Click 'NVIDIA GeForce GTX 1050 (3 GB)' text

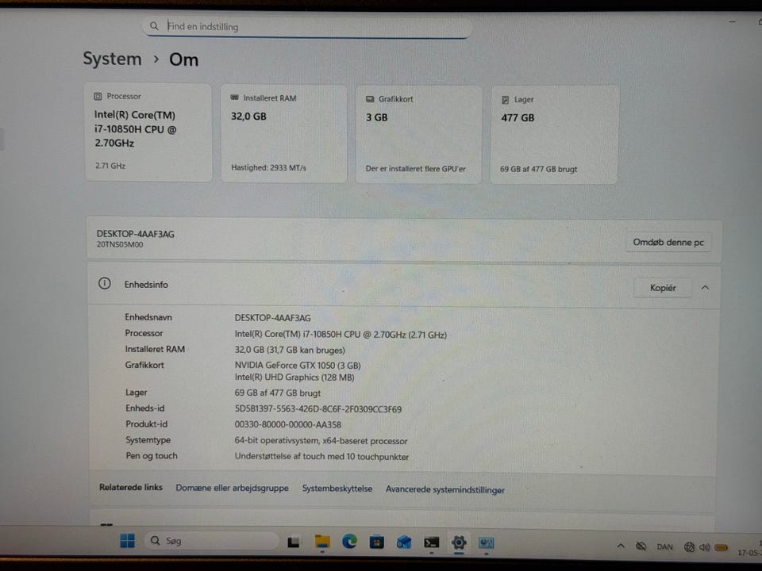pos(298,365)
